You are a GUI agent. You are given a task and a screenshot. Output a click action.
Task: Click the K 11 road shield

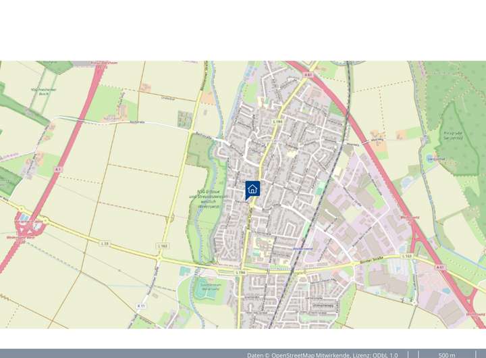coord(141,306)
